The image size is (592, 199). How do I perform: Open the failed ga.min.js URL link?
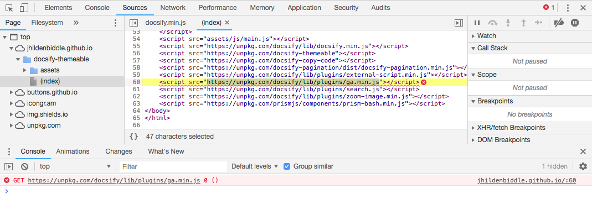114,180
